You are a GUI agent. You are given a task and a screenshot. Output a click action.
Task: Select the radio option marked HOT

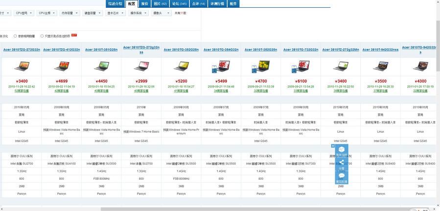[x=42, y=36]
